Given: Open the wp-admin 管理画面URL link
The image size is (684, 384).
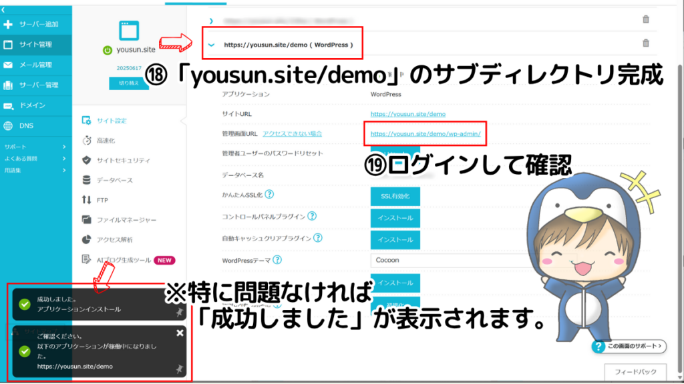Looking at the screenshot, I should pyautogui.click(x=425, y=134).
